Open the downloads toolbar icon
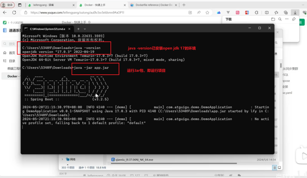Screen dimensions: 307x178 coord(295,13)
